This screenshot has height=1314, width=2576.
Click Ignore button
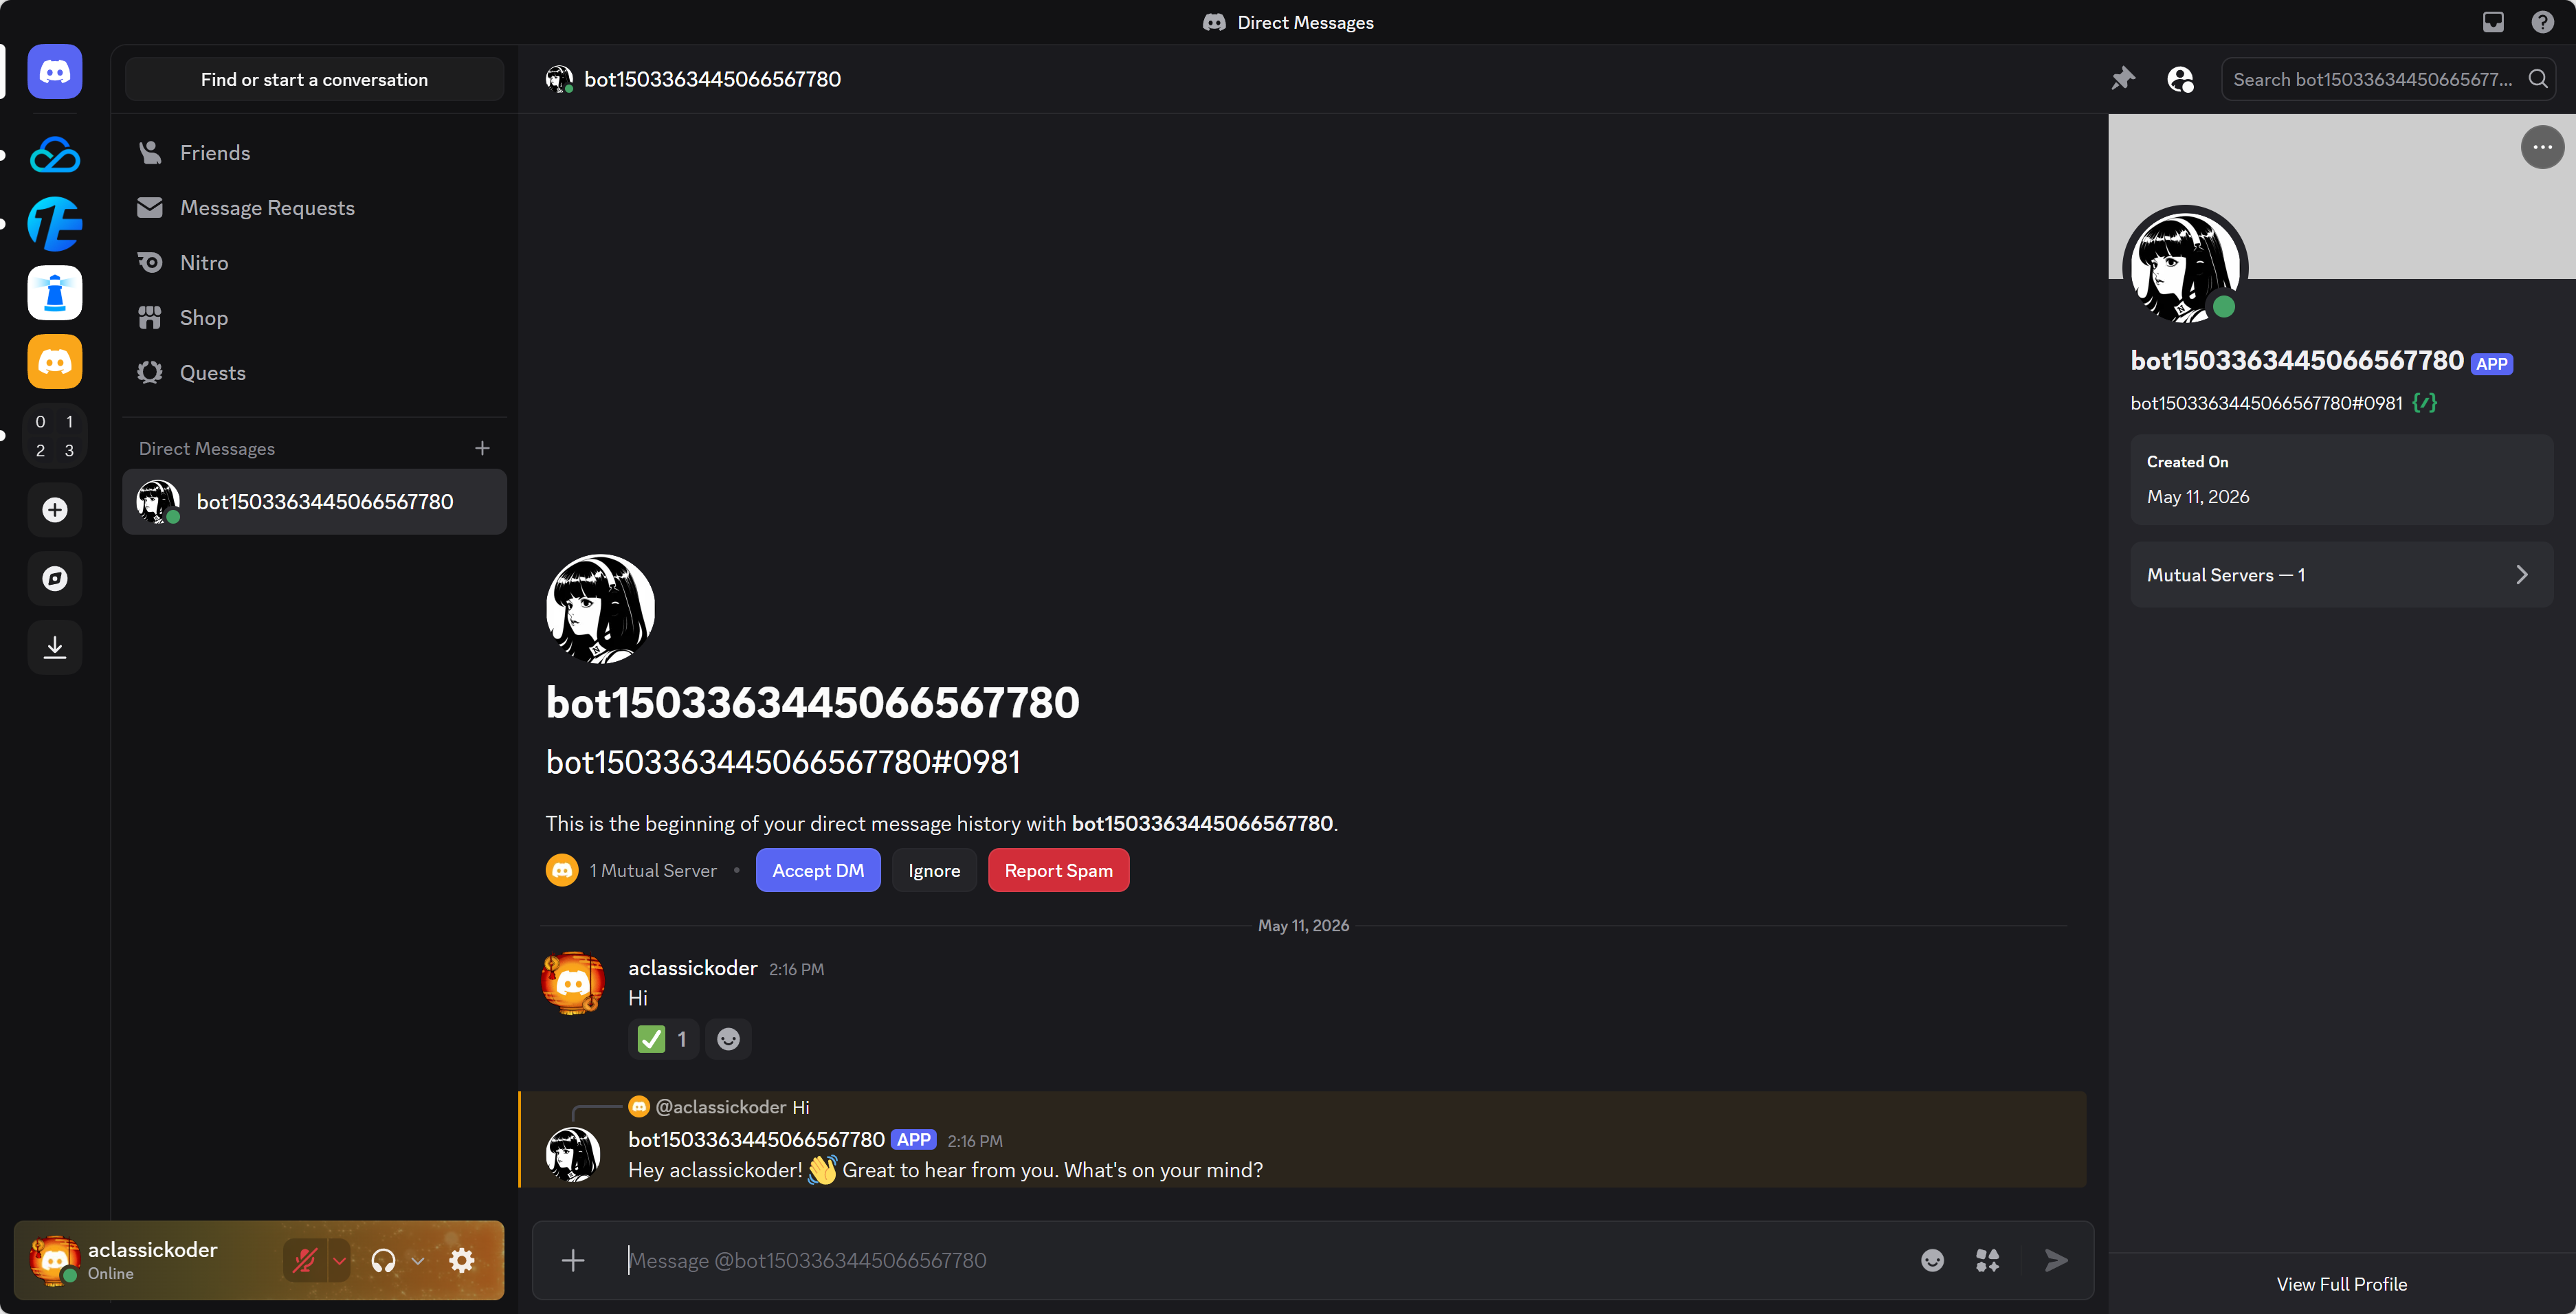click(934, 870)
